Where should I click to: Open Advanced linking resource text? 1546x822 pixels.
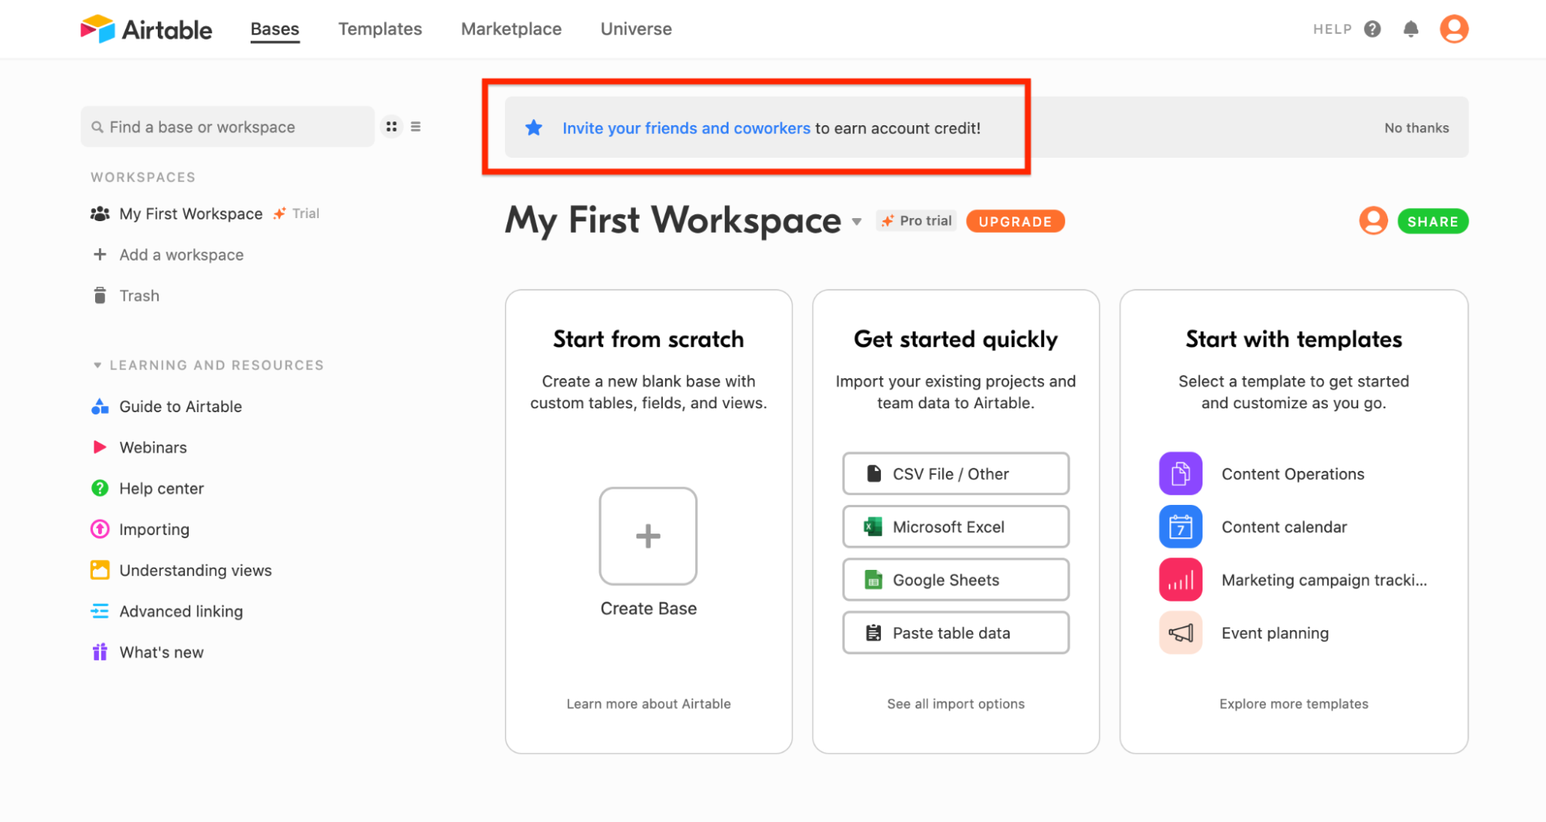[181, 612]
